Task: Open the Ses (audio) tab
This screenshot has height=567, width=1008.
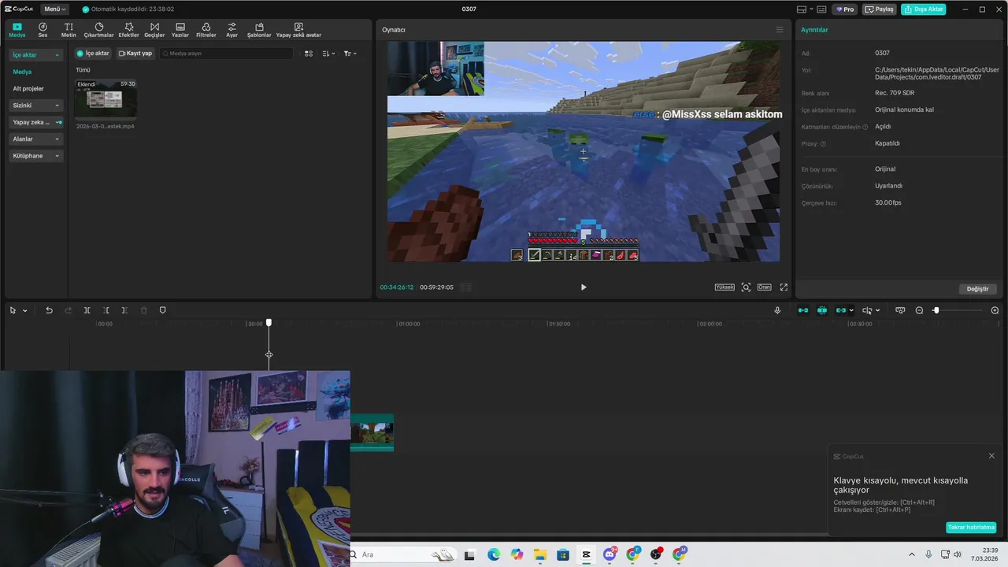Action: click(x=43, y=30)
